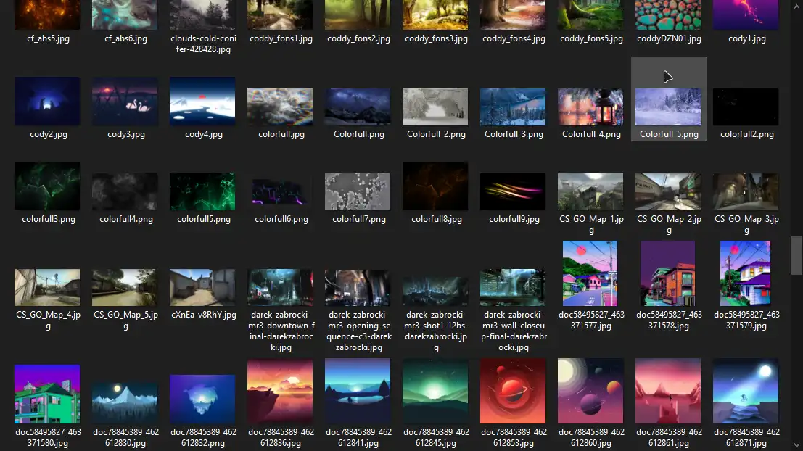Select doc58495827_463371580.jpg green house
Viewport: 803px width, 451px height.
(47, 394)
